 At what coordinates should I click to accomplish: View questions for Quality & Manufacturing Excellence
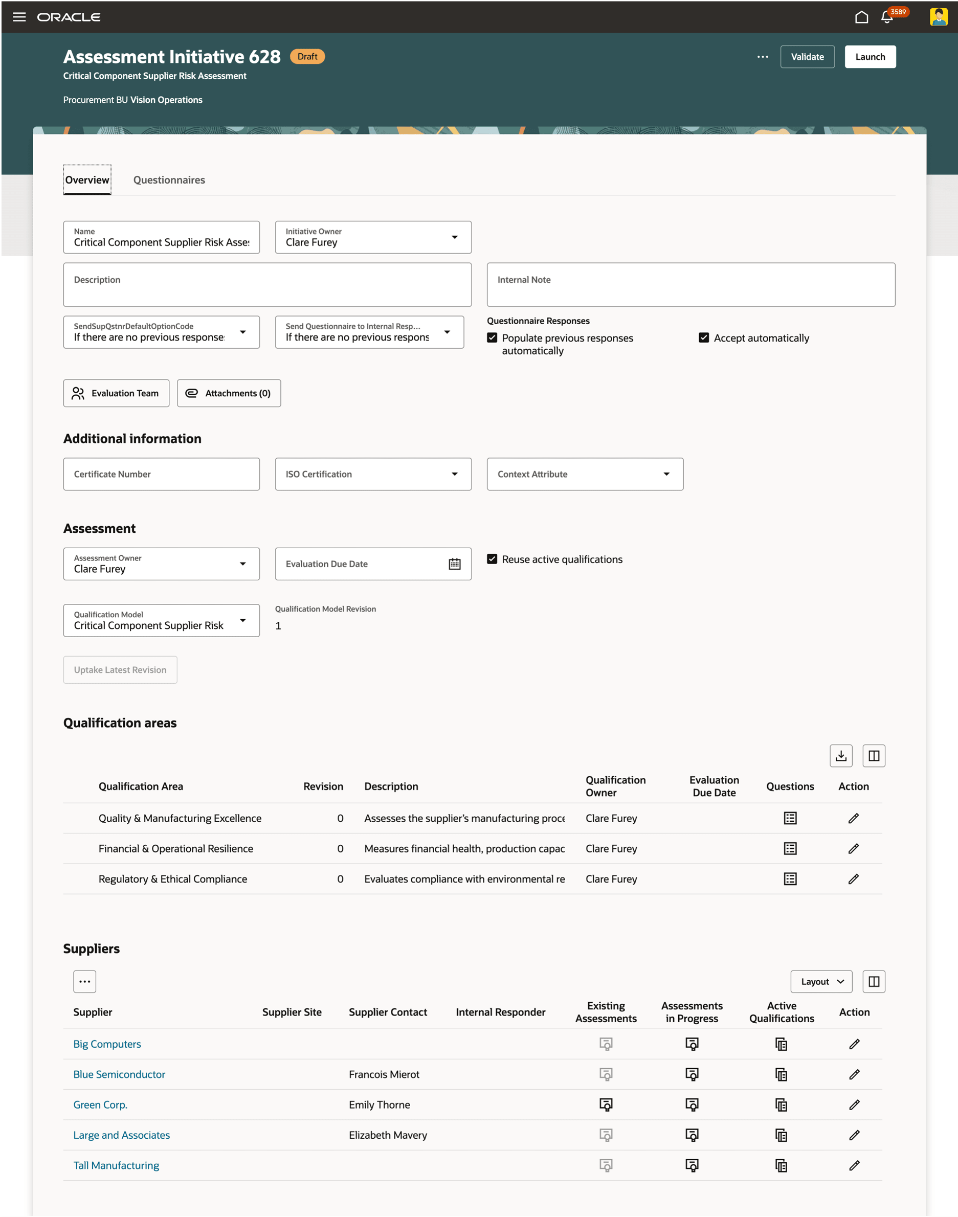point(790,818)
